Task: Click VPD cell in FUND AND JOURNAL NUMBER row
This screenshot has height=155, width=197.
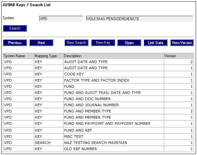Action: click(18, 105)
